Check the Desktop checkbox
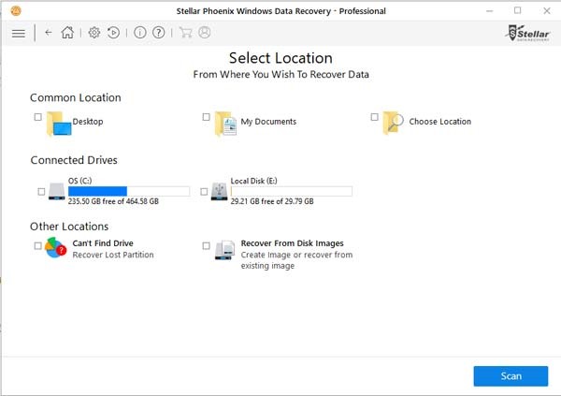561x396 pixels. [38, 117]
